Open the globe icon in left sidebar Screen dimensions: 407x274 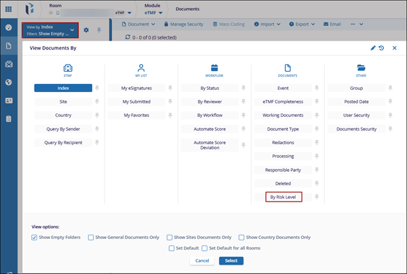pos(9,83)
